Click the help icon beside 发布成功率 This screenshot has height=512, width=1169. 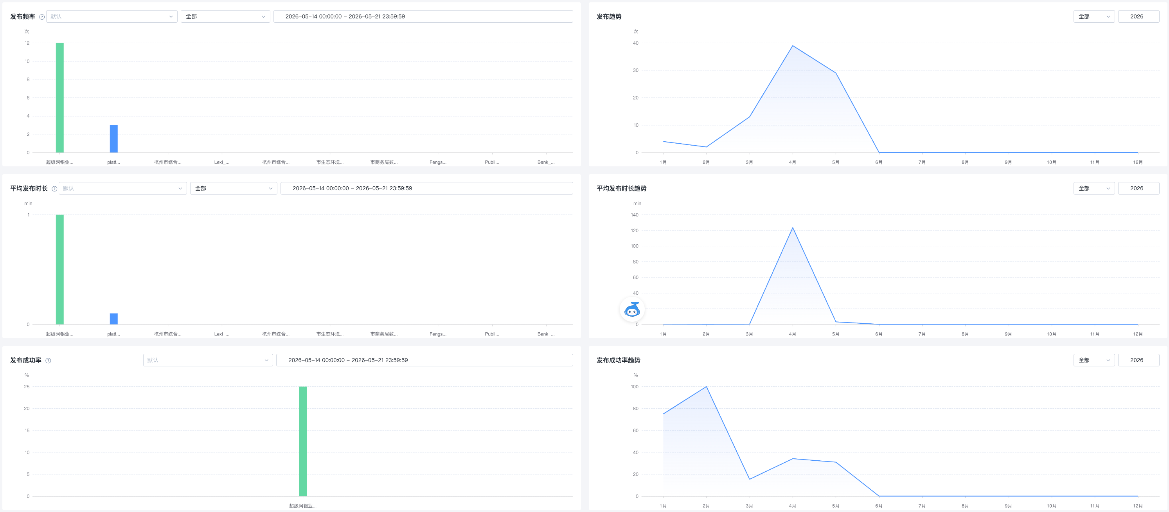click(x=48, y=361)
